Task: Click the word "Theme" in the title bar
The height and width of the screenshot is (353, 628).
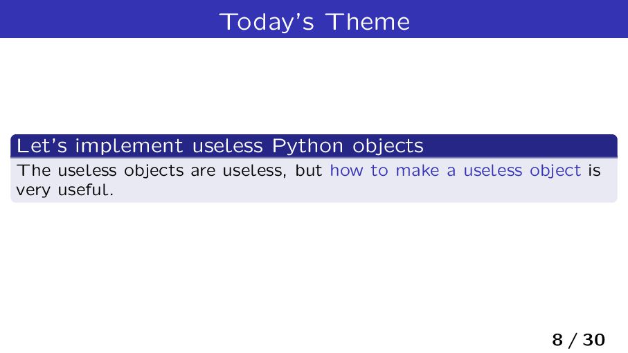Action: (x=368, y=21)
